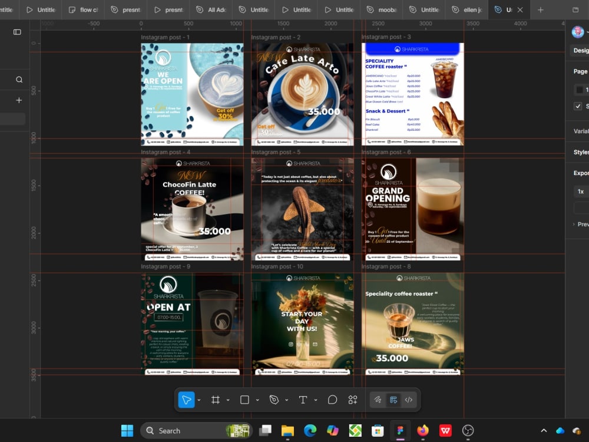Expand Frame tool options arrow
Image resolution: width=589 pixels, height=442 pixels.
pyautogui.click(x=228, y=400)
